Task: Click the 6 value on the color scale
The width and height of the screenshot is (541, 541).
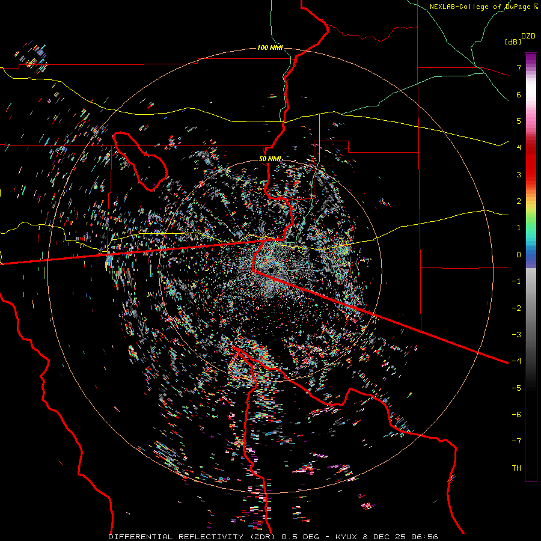Action: click(519, 94)
